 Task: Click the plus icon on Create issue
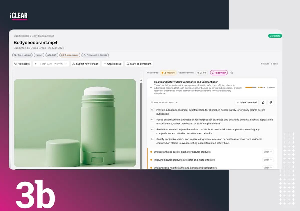[105, 64]
